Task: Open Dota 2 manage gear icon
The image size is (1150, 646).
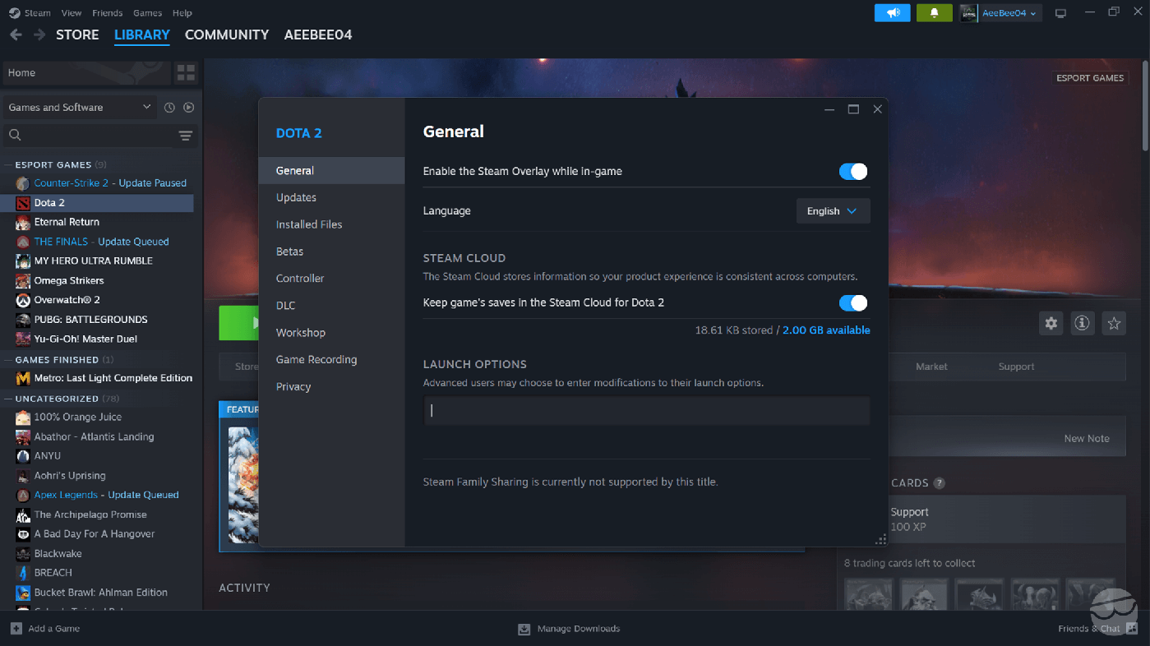Action: pos(1051,324)
